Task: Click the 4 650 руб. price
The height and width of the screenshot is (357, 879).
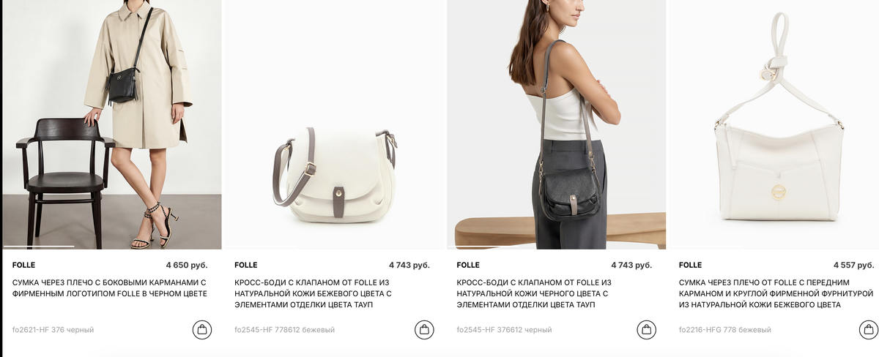Action: tap(187, 265)
